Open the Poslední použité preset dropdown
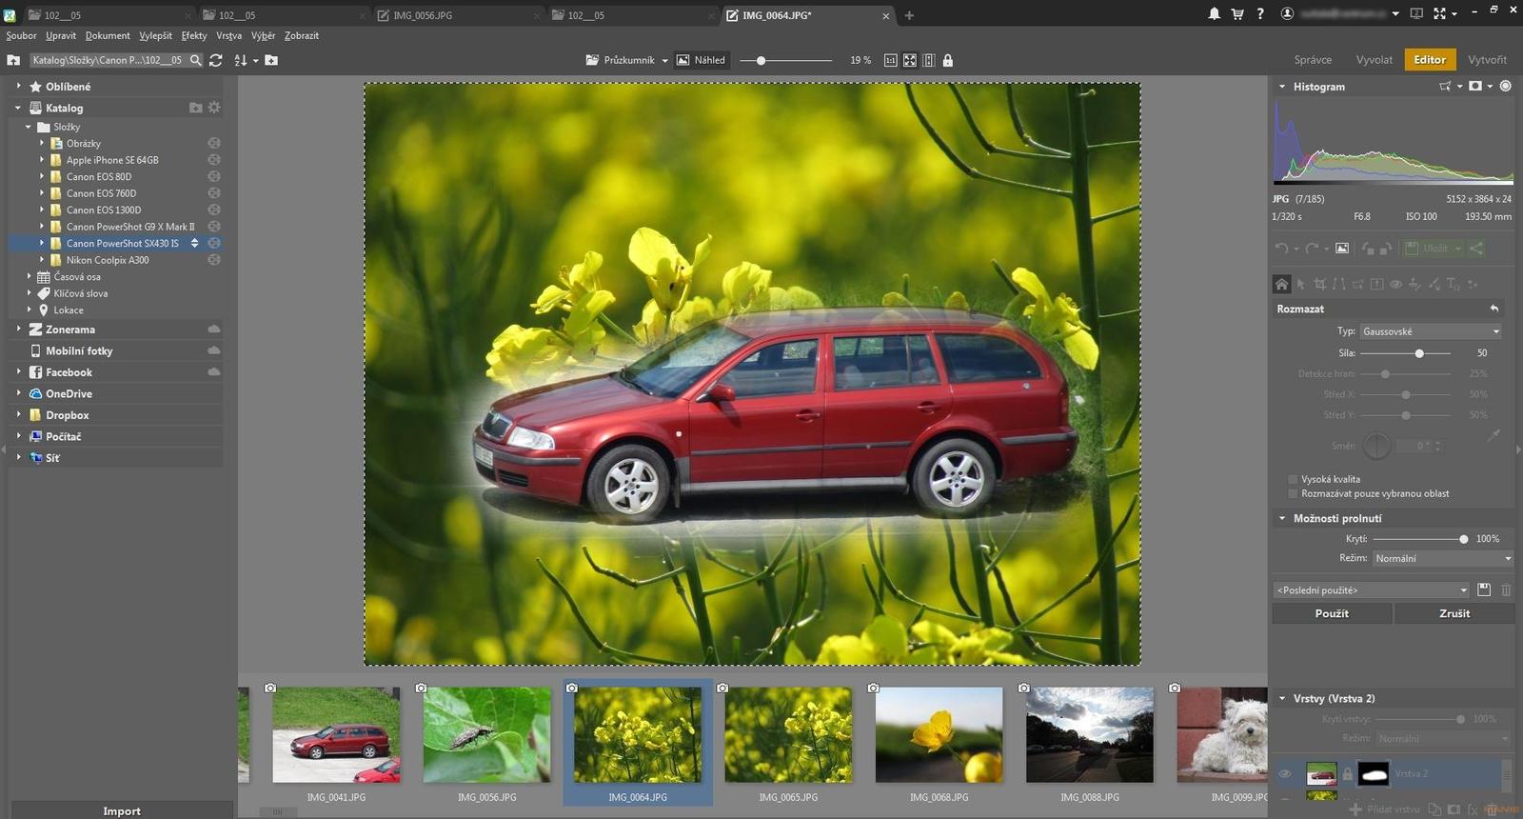The width and height of the screenshot is (1523, 819). [x=1372, y=589]
